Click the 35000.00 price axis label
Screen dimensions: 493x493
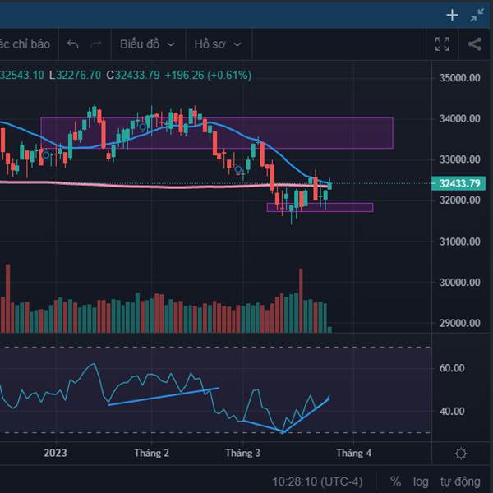(459, 78)
